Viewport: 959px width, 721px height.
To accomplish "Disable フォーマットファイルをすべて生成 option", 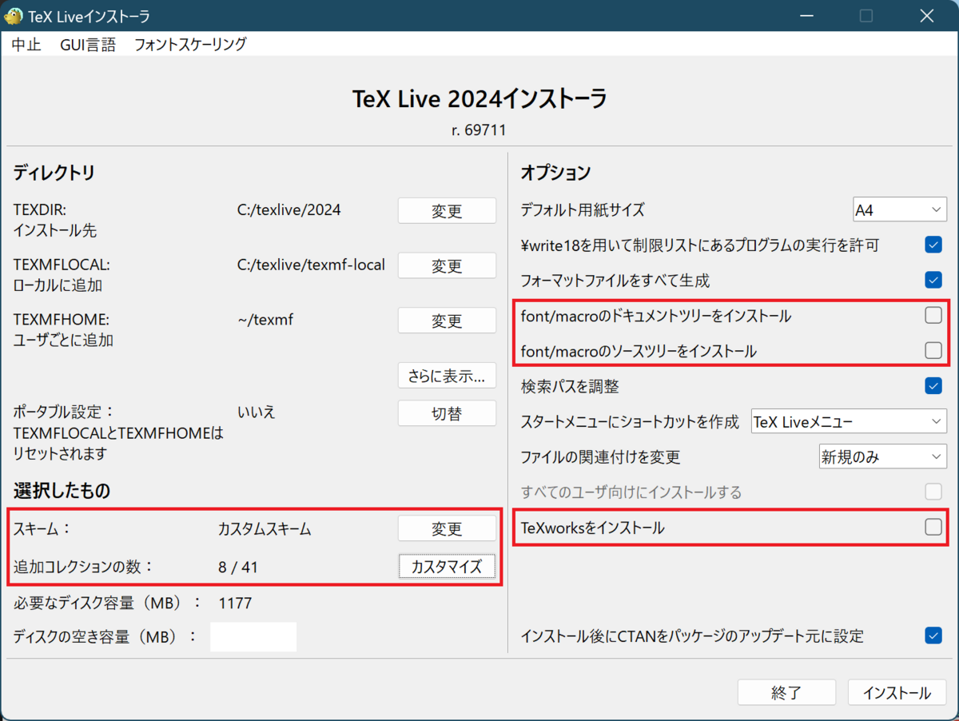I will tap(933, 280).
